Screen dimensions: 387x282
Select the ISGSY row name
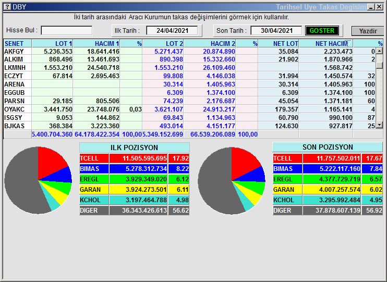[13, 118]
